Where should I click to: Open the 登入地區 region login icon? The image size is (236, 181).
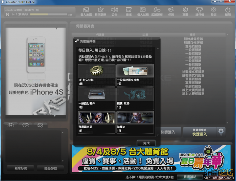(x=86, y=11)
